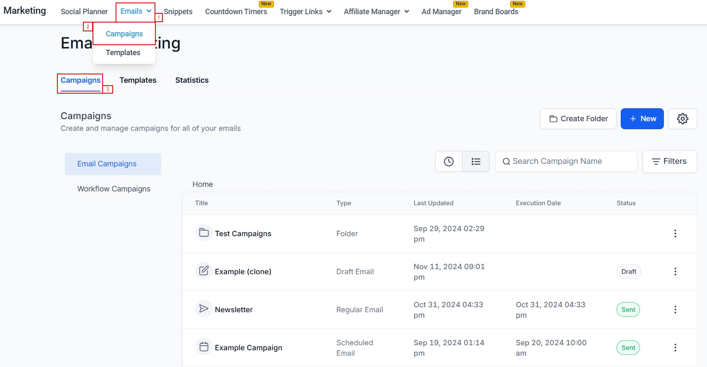
Task: Open three-dot menu for Newsletter row
Action: 675,310
